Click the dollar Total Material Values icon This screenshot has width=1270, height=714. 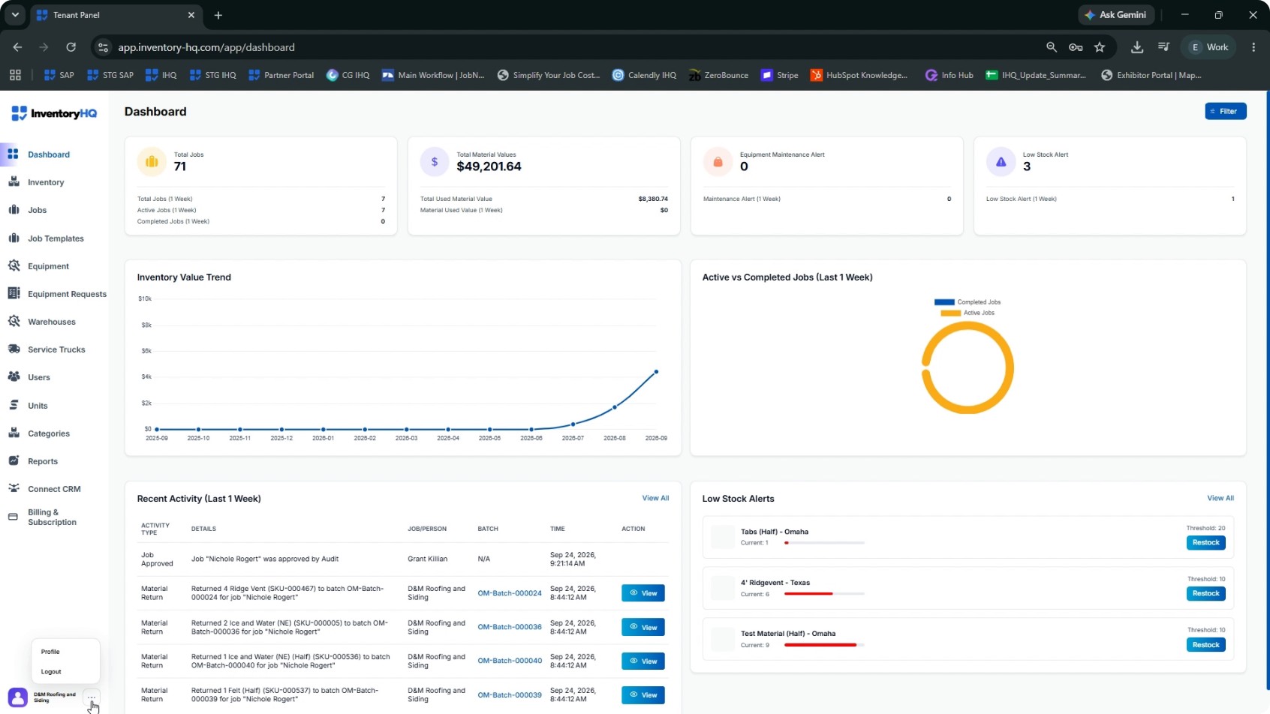coord(434,161)
